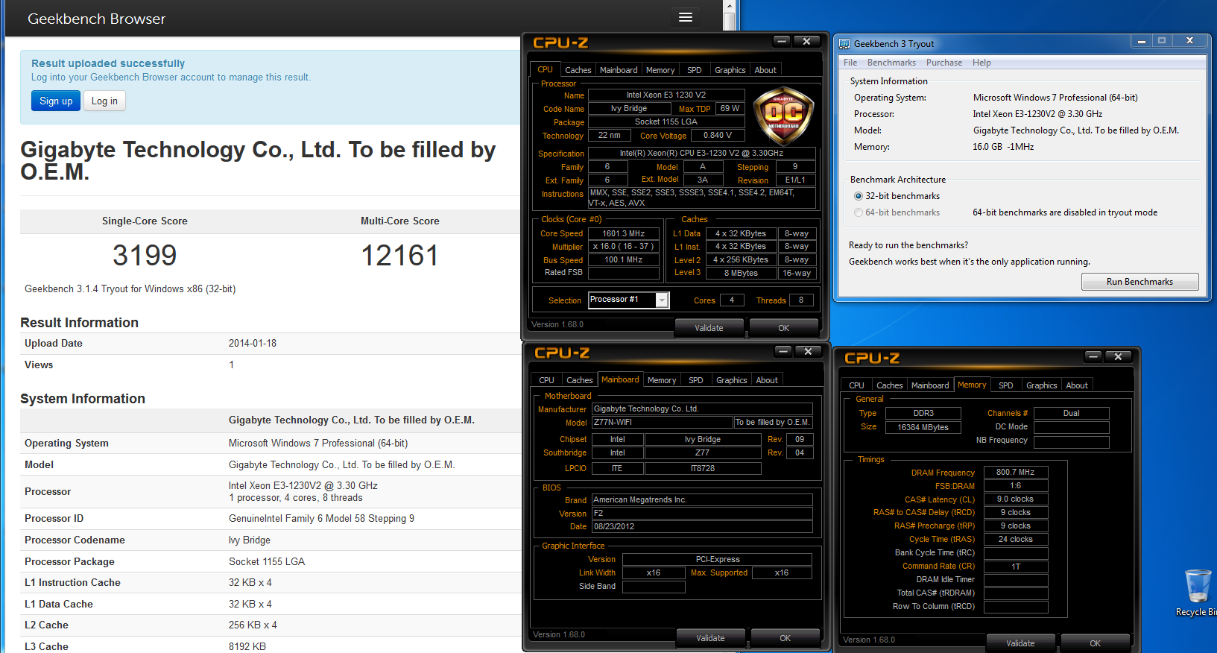Viewport: 1217px width, 653px height.
Task: Click the Multiplier value x 16.0
Action: click(x=624, y=246)
